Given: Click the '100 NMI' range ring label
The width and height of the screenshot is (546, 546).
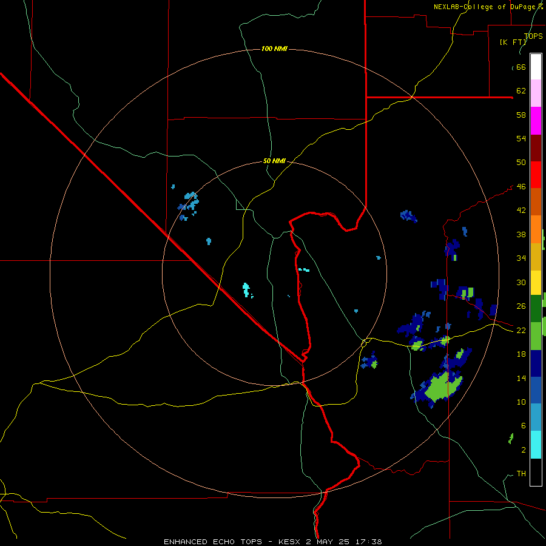Looking at the screenshot, I should tap(274, 49).
